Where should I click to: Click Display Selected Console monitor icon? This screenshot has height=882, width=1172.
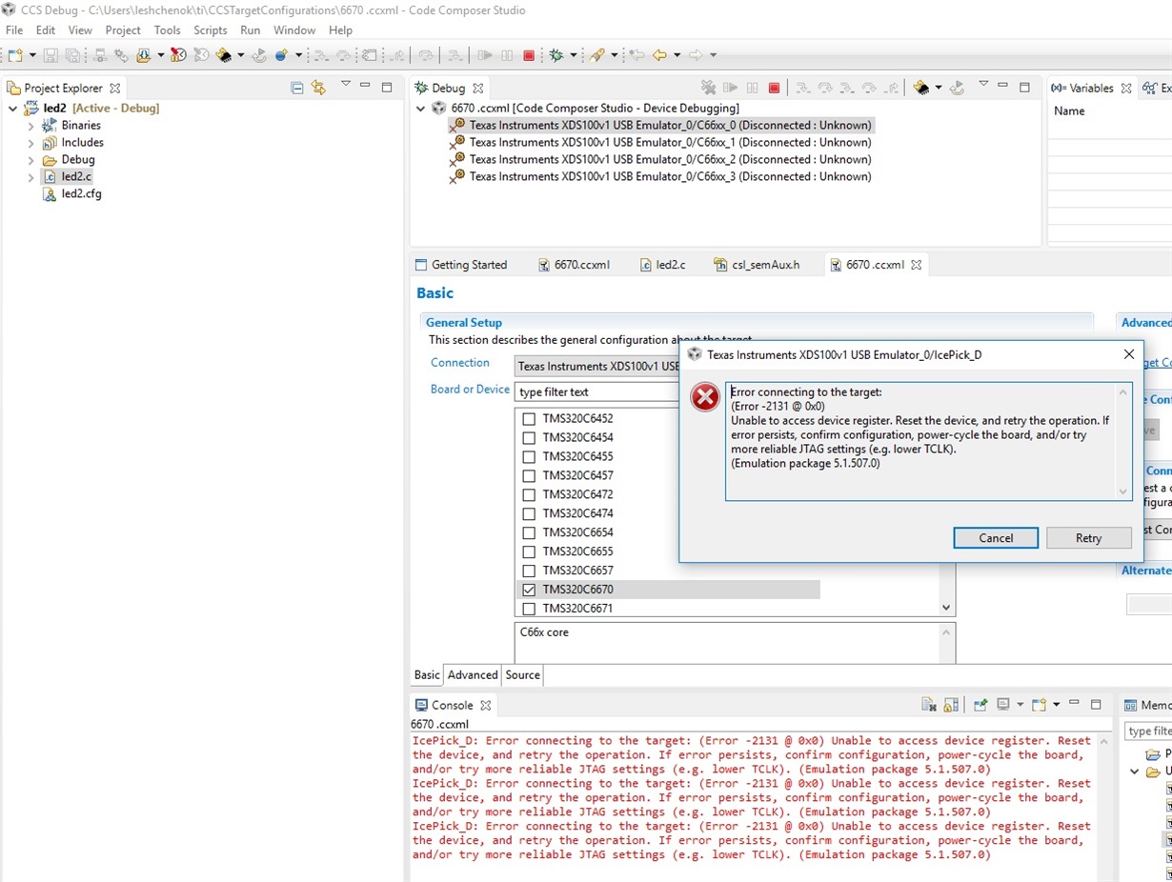pyautogui.click(x=1003, y=705)
